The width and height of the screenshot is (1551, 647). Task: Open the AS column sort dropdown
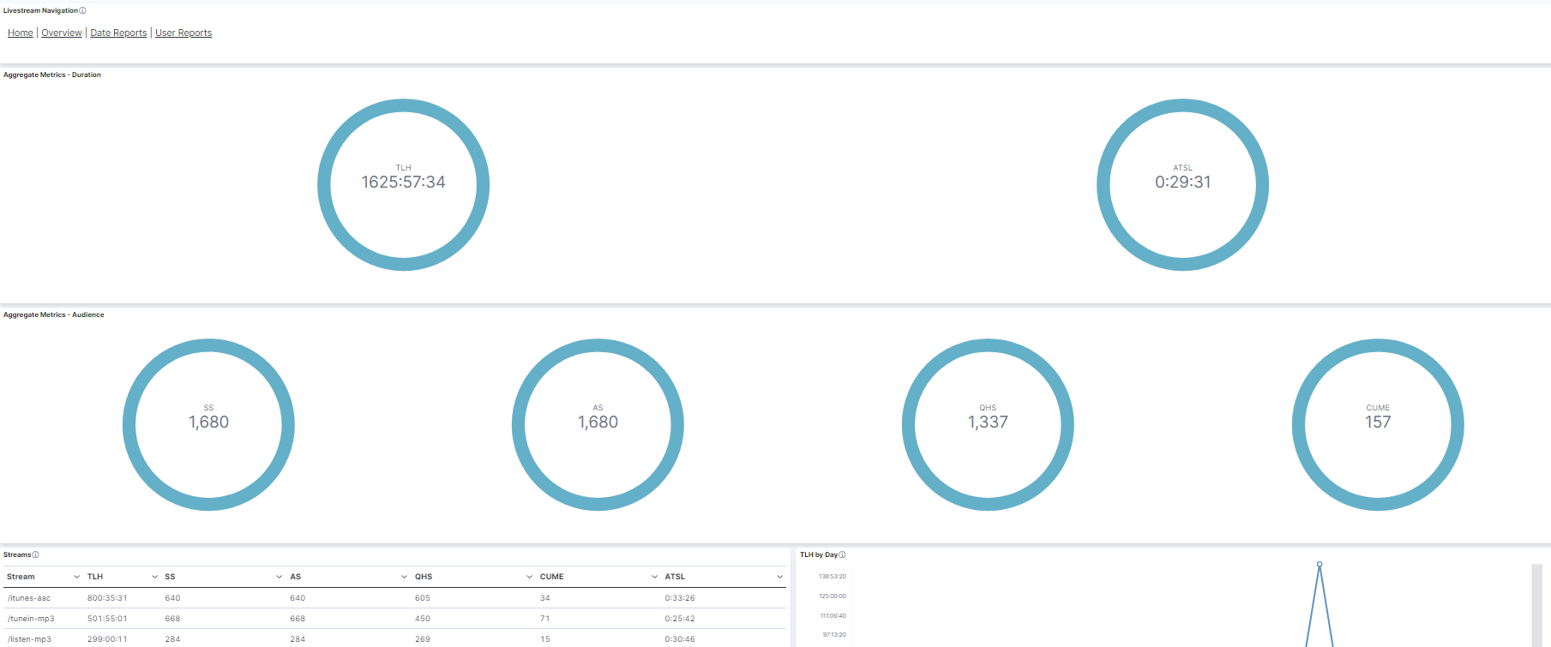pos(404,577)
